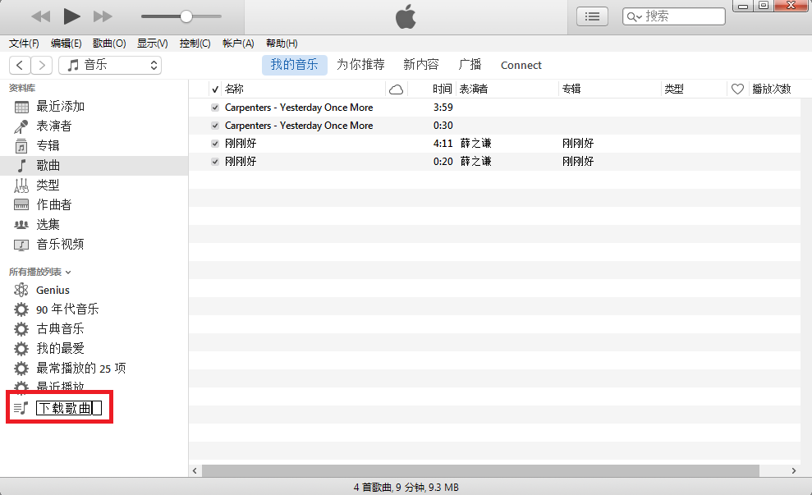The height and width of the screenshot is (495, 812).
Task: Open the 歌曲(O) menu
Action: pyautogui.click(x=109, y=44)
